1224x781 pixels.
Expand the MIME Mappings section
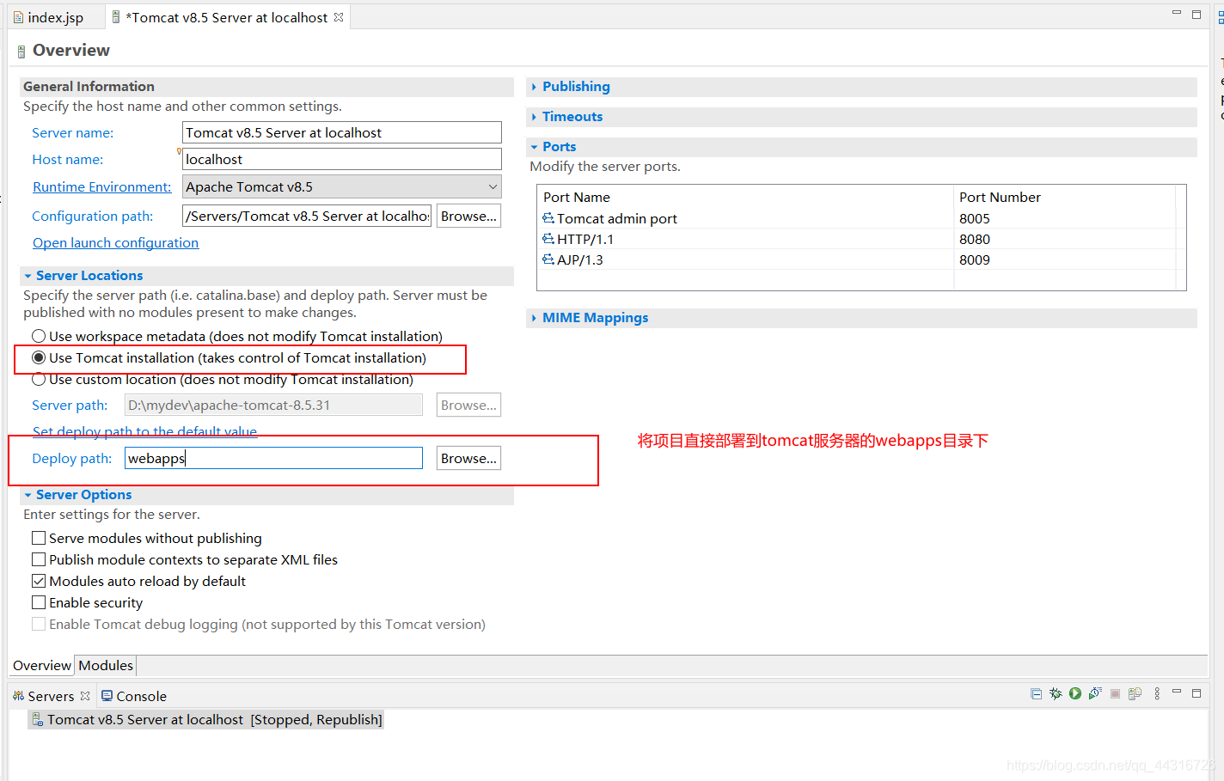[534, 318]
